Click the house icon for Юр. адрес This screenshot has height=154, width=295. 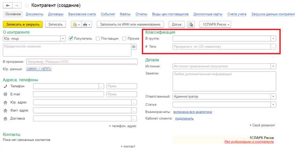(x=5, y=103)
